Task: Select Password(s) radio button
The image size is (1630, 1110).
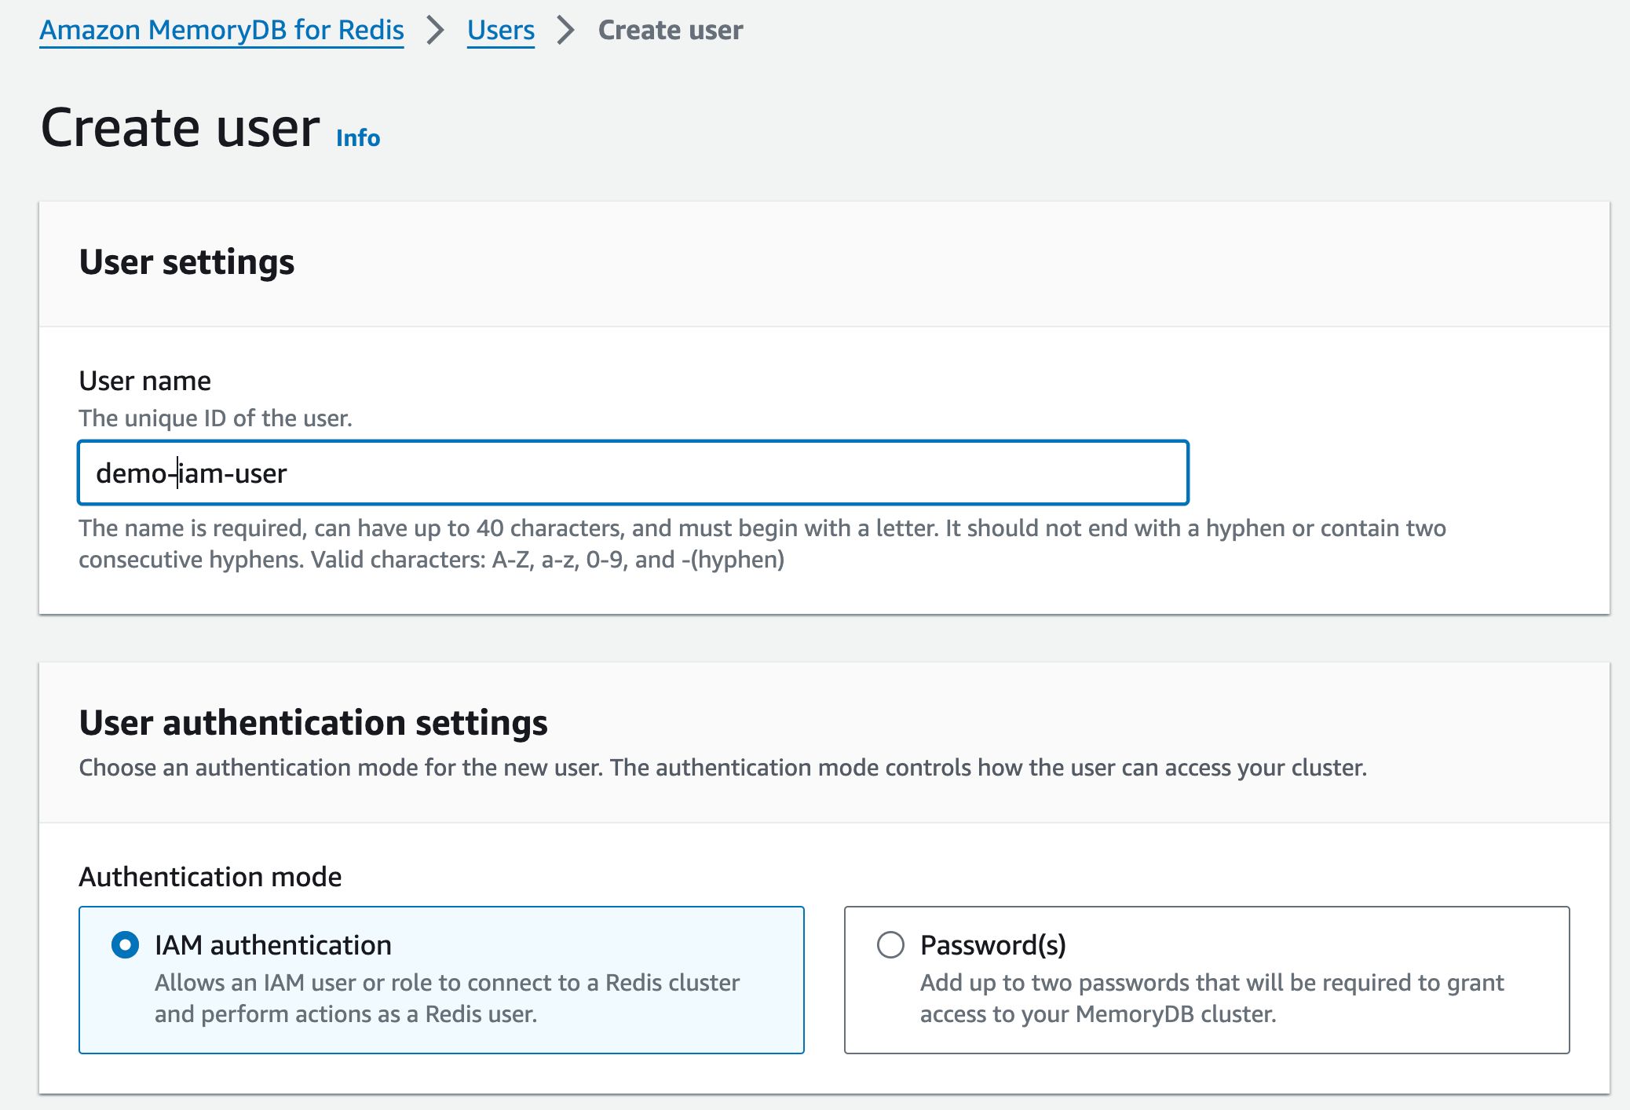Action: (x=890, y=944)
